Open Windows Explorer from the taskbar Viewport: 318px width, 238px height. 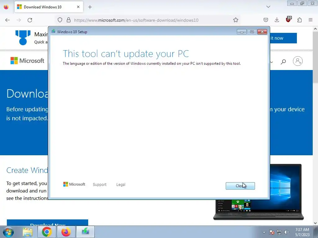pos(28,232)
